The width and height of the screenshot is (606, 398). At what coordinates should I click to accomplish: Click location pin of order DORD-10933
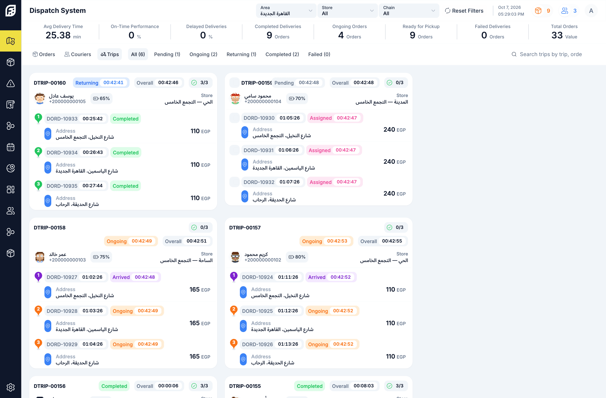pos(48,134)
